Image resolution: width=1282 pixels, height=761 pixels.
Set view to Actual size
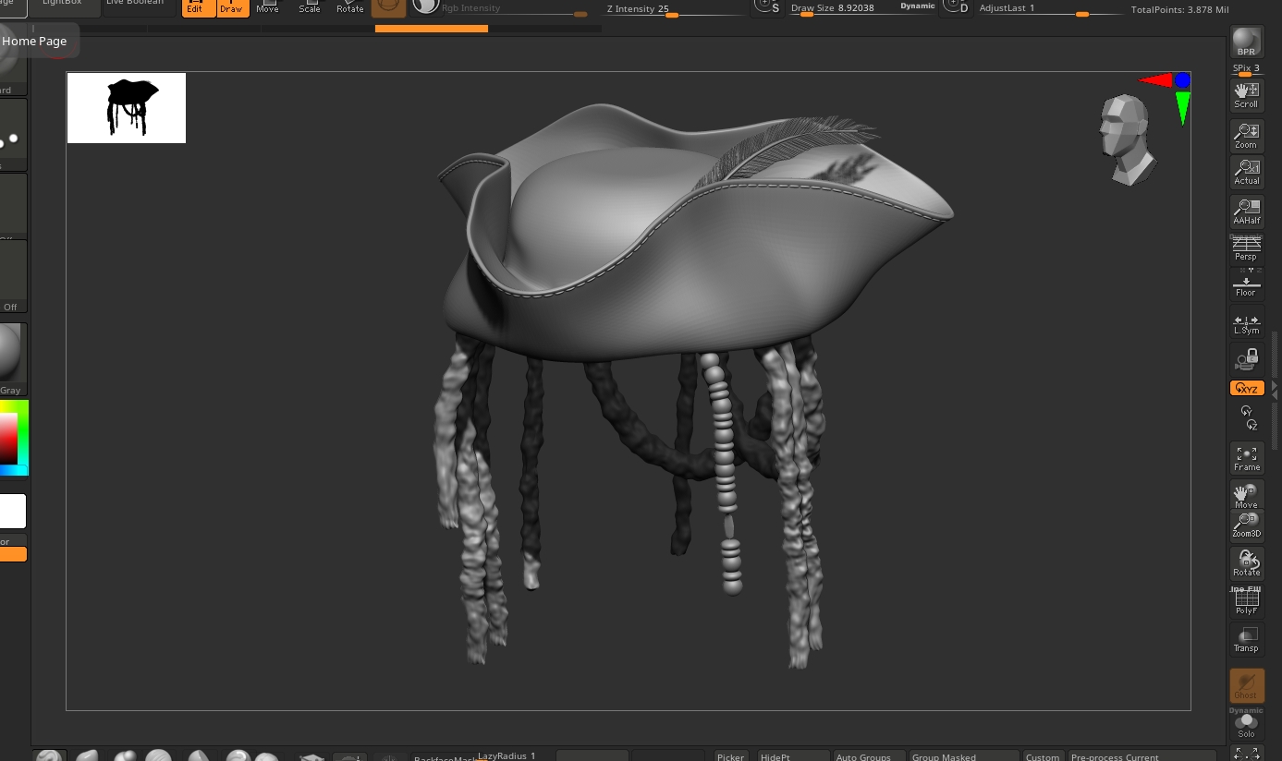(x=1246, y=172)
